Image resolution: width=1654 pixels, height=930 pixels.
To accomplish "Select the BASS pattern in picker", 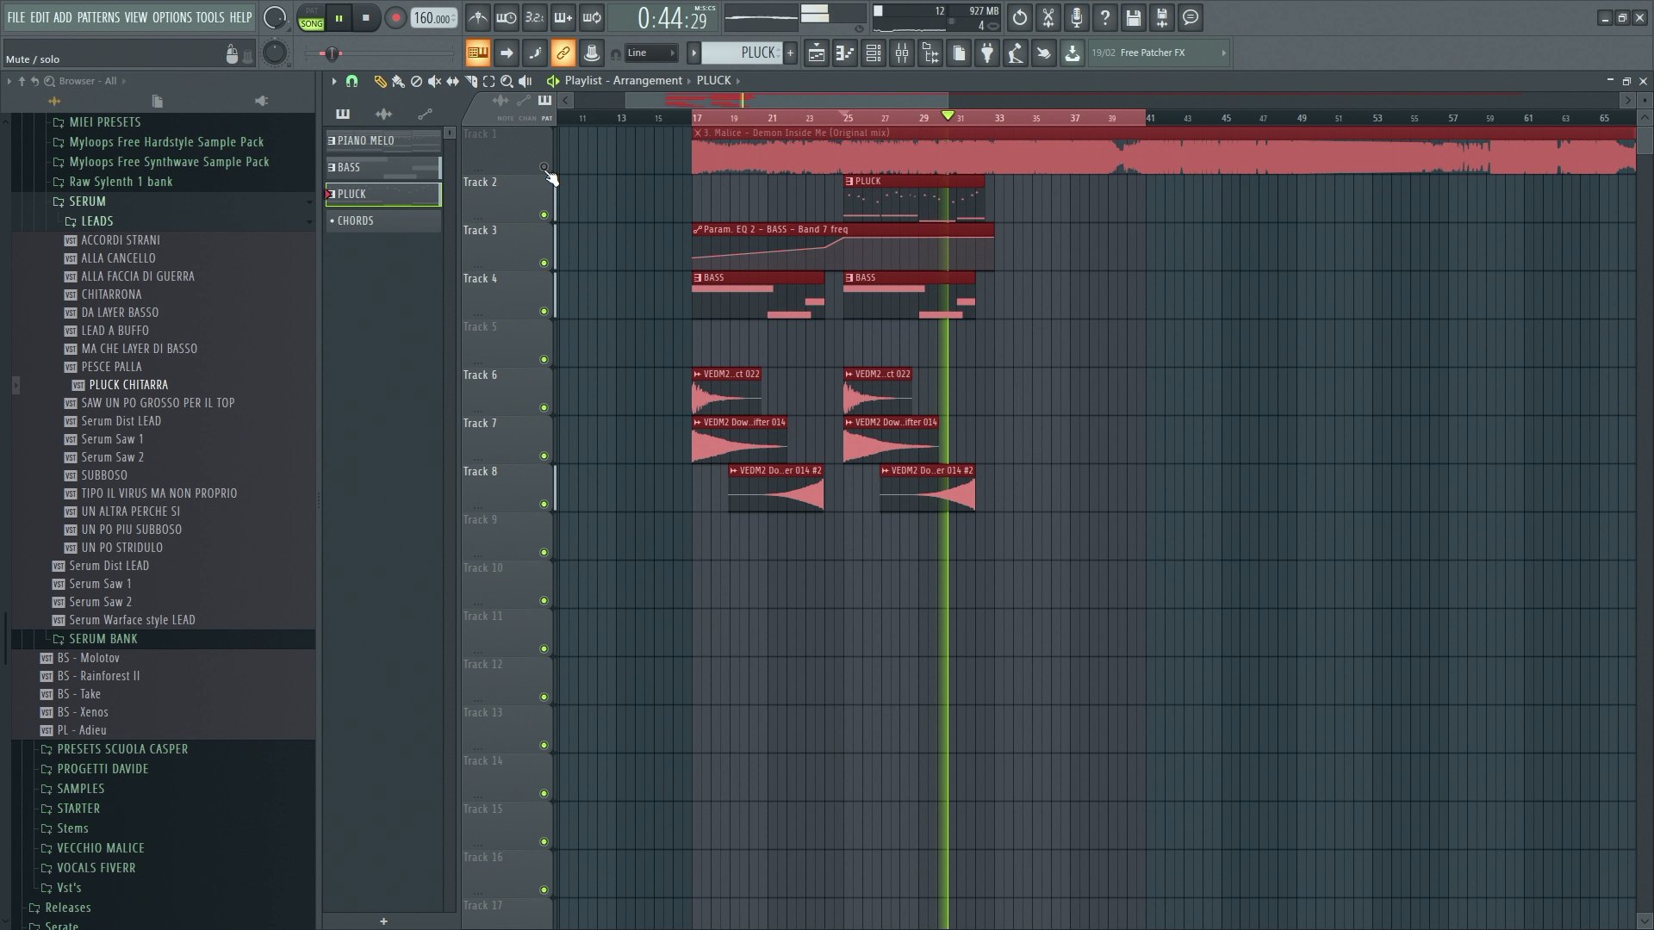I will [x=383, y=167].
